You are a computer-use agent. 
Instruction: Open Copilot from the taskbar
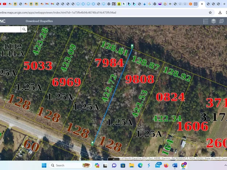click(x=97, y=165)
